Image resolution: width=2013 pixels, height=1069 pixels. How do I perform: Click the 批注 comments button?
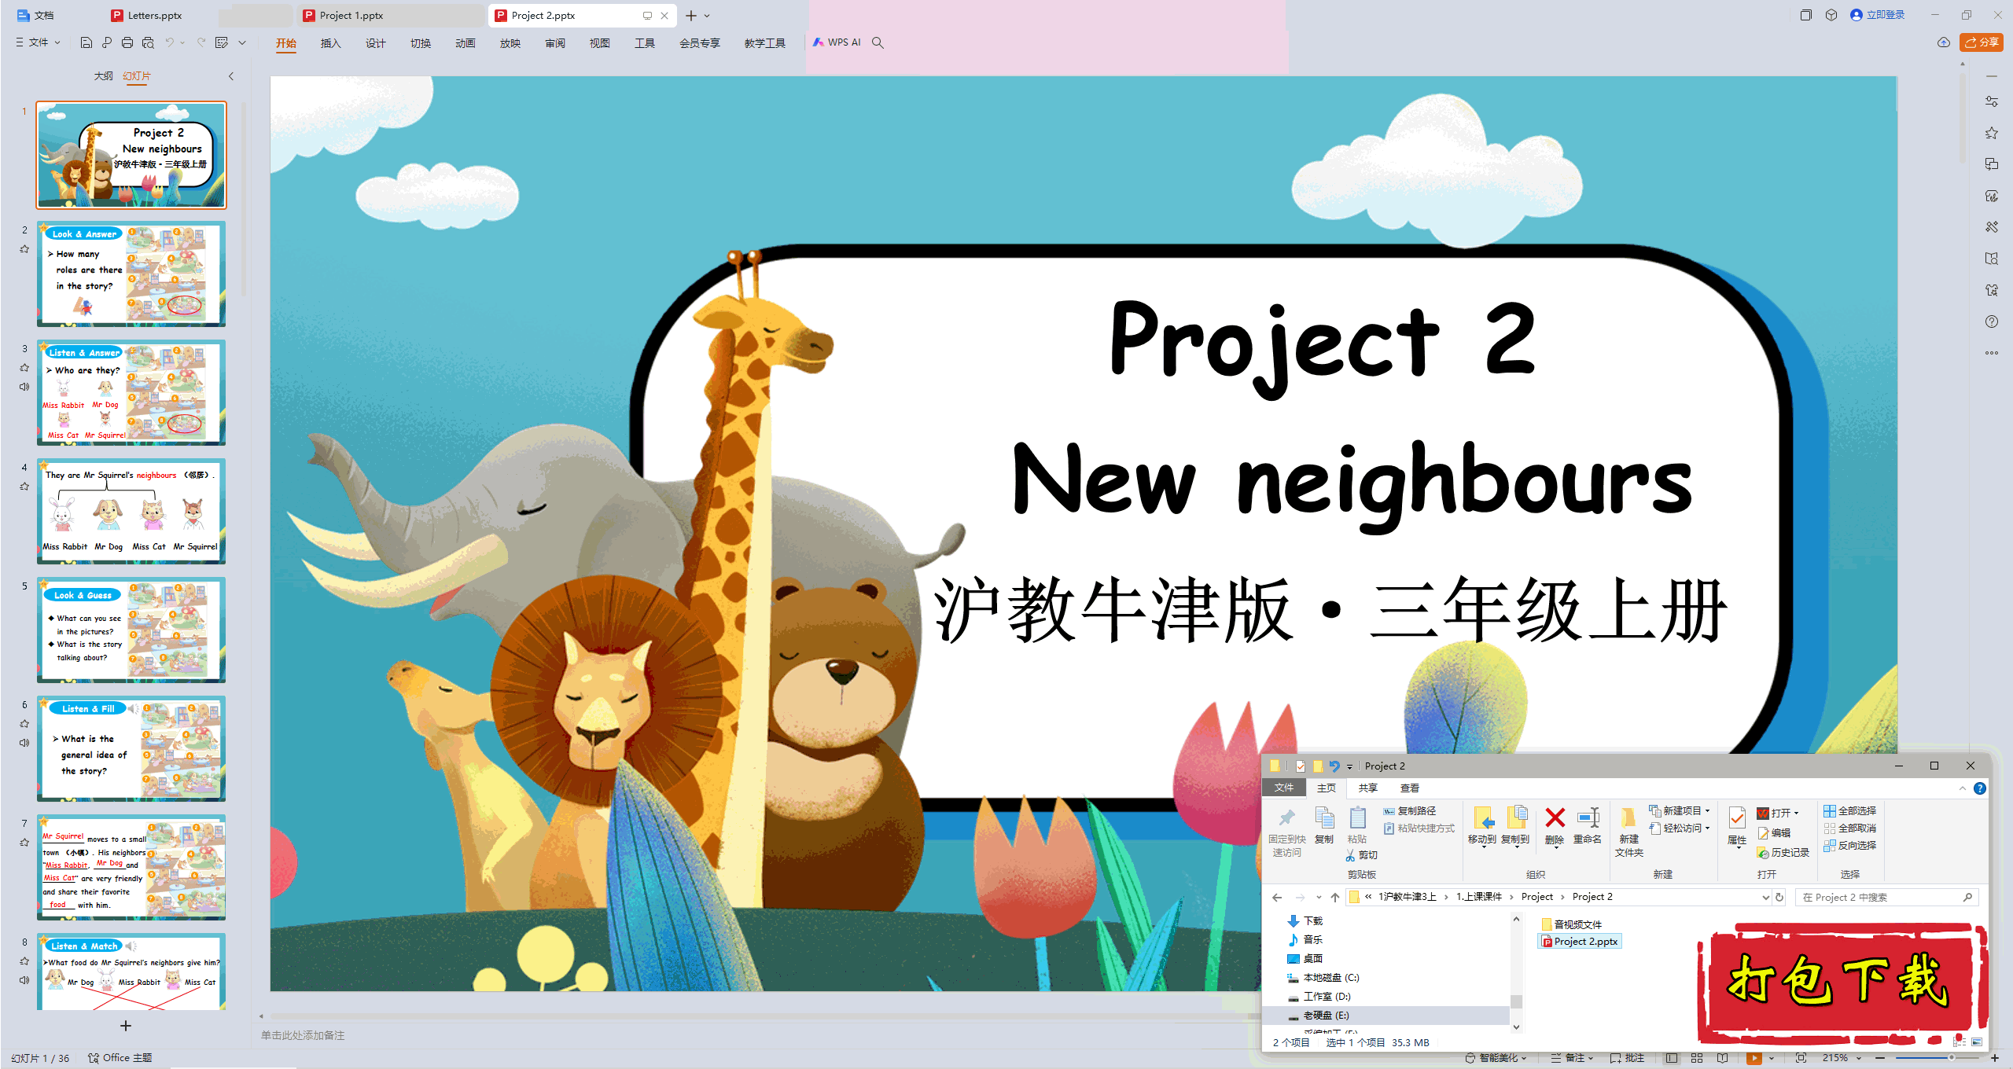click(x=1627, y=1058)
